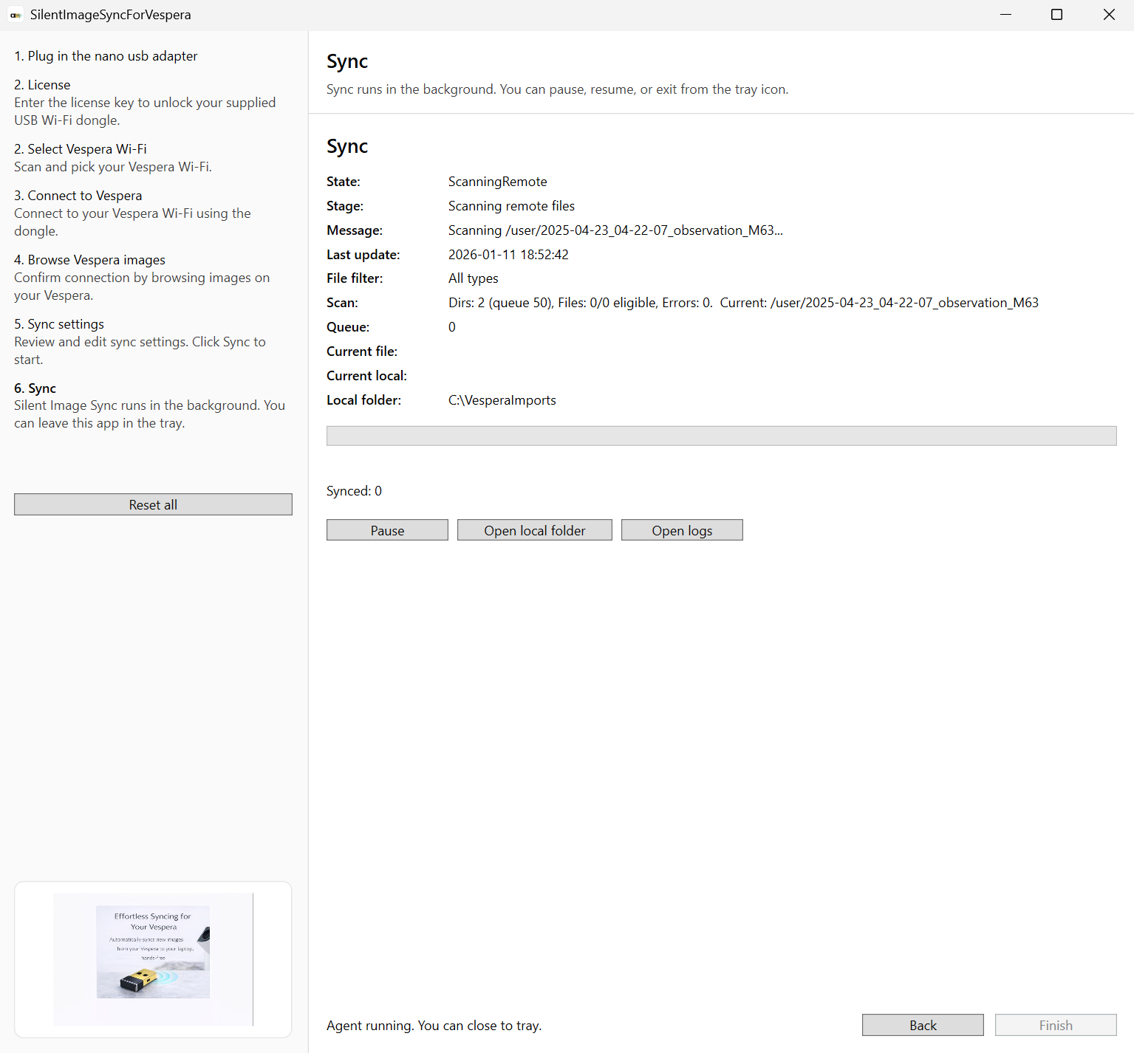Open local folder button
The width and height of the screenshot is (1134, 1053).
(x=535, y=530)
